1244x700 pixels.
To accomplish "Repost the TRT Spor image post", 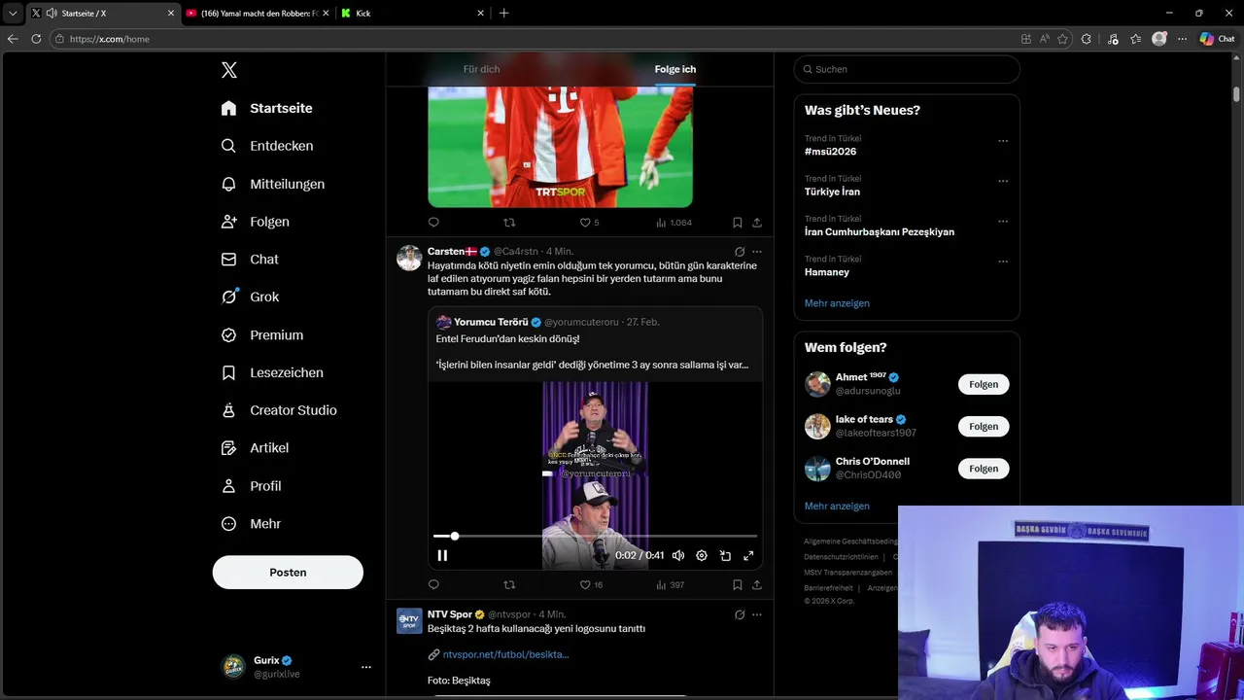I will coord(509,223).
